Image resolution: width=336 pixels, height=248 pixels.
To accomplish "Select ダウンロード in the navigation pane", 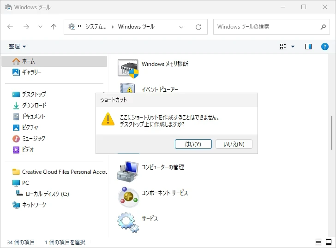I will pos(34,105).
